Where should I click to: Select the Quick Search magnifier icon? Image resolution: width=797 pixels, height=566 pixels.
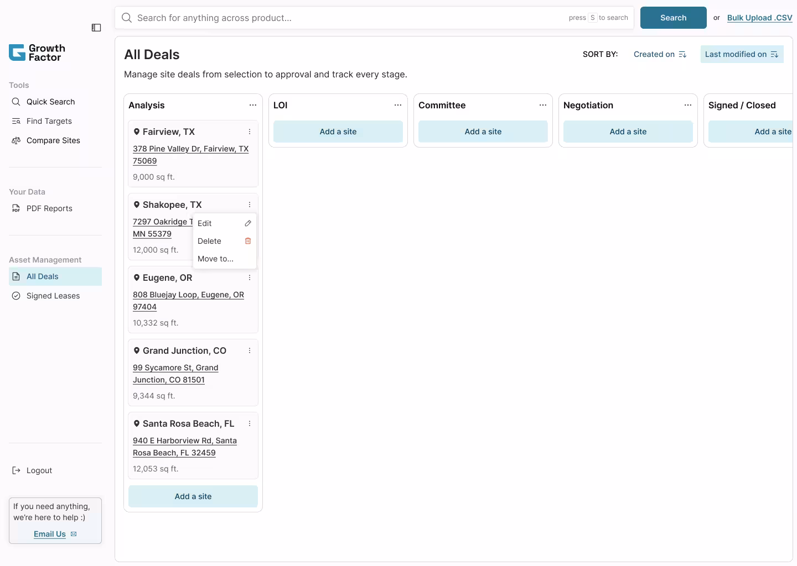[16, 102]
